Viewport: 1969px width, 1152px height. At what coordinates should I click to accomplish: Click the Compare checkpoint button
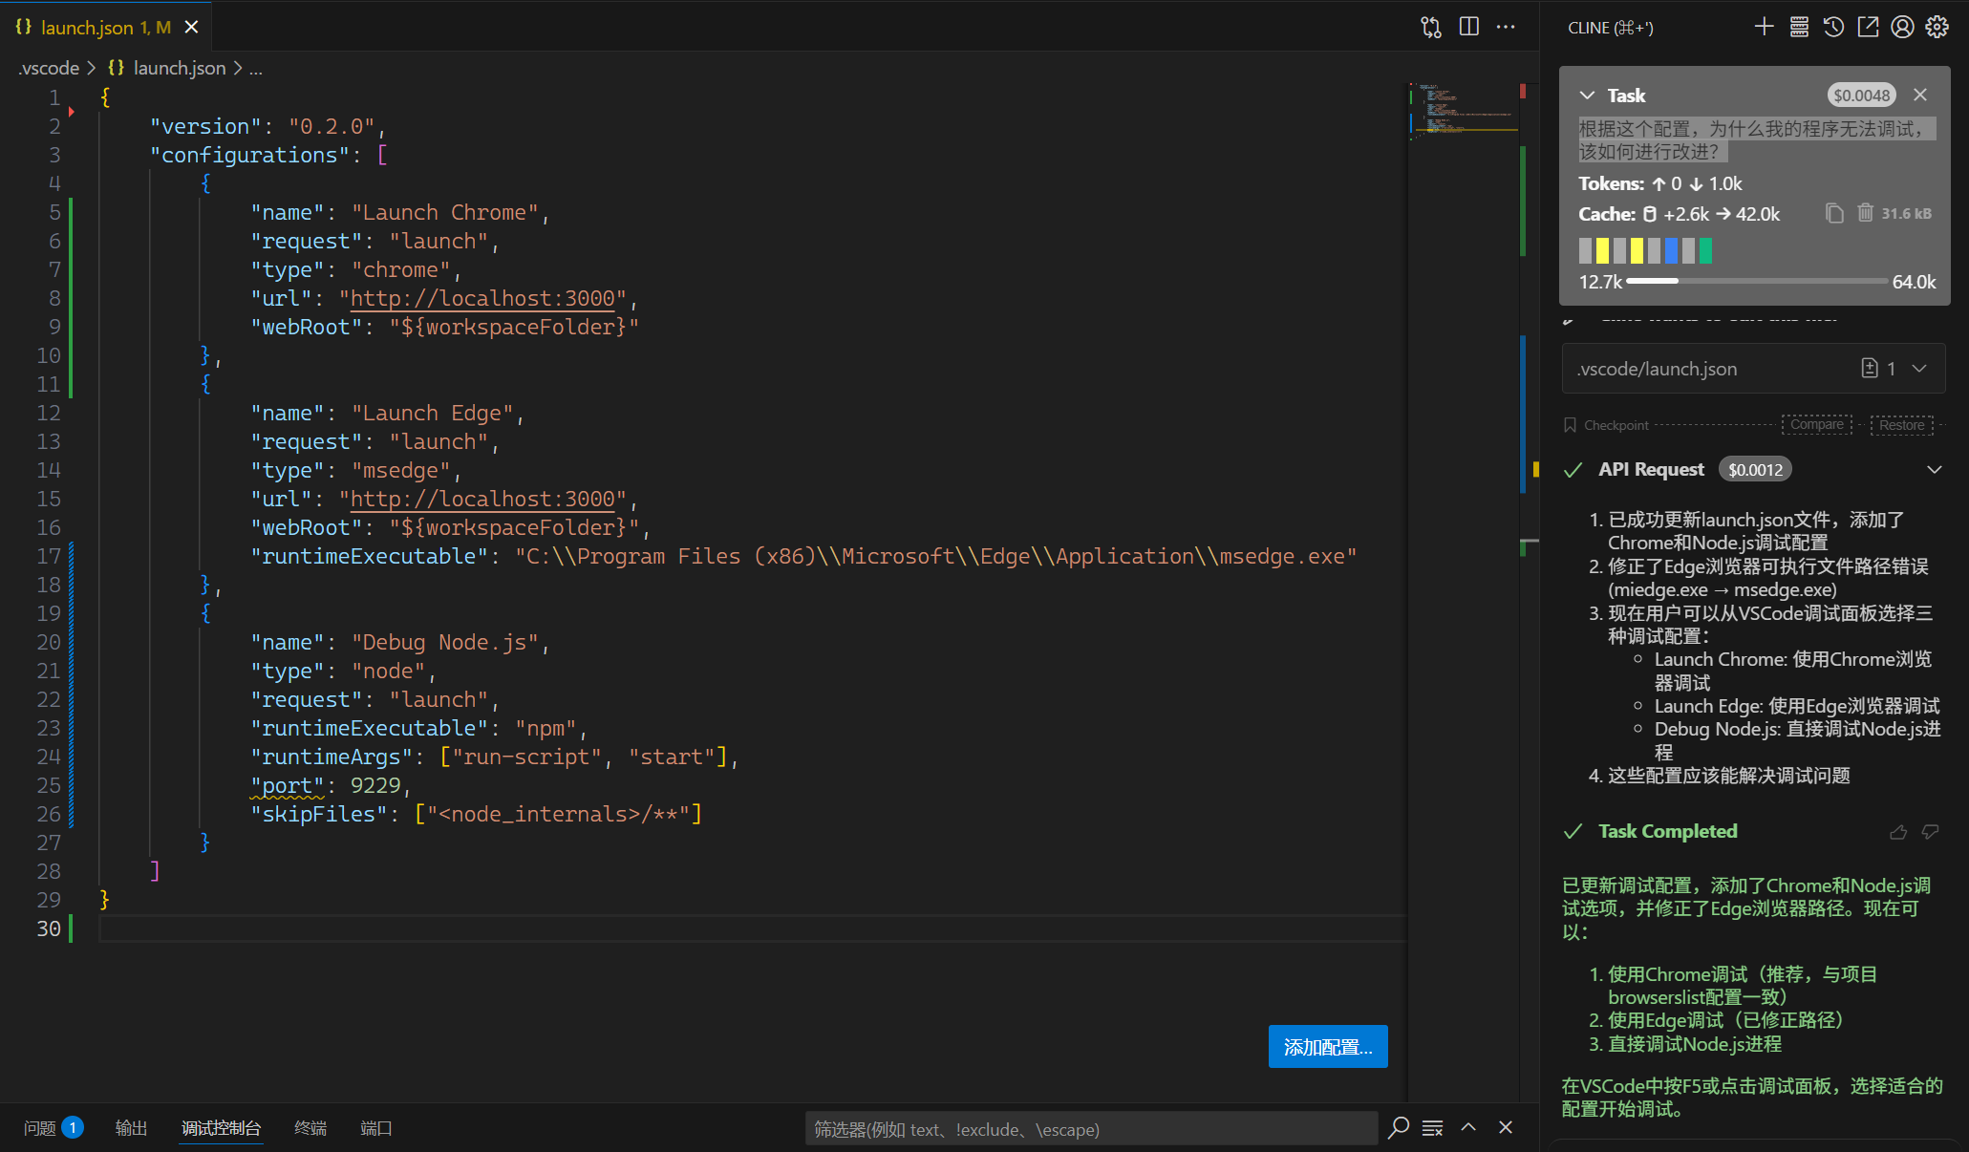tap(1816, 424)
